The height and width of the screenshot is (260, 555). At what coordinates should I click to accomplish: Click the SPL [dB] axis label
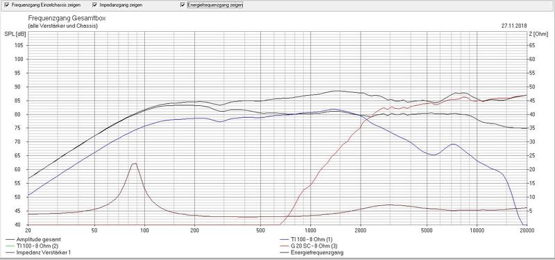coord(15,34)
